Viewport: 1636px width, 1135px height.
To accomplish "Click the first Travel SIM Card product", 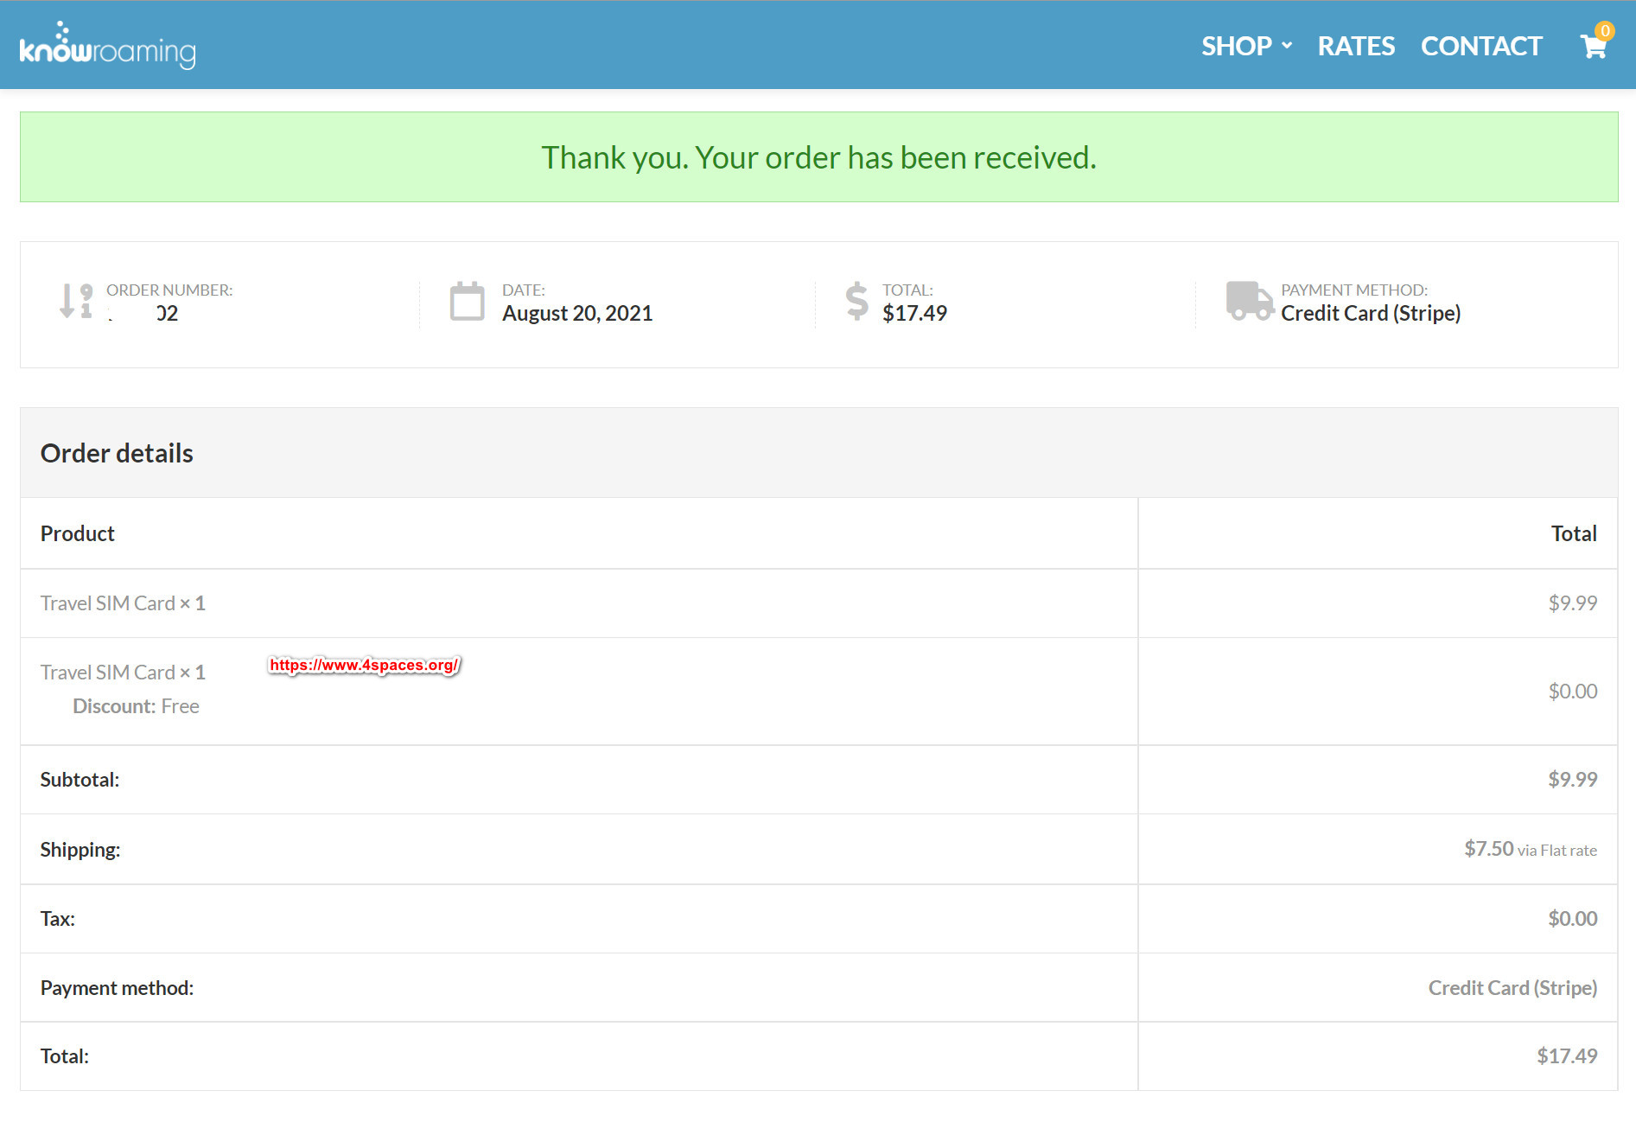I will [x=108, y=603].
